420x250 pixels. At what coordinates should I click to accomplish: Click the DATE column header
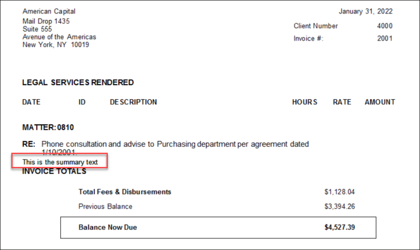point(31,102)
